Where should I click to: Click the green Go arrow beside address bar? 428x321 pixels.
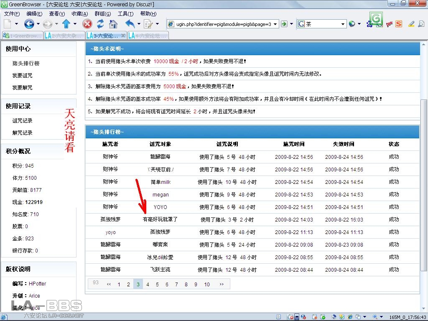click(x=284, y=24)
